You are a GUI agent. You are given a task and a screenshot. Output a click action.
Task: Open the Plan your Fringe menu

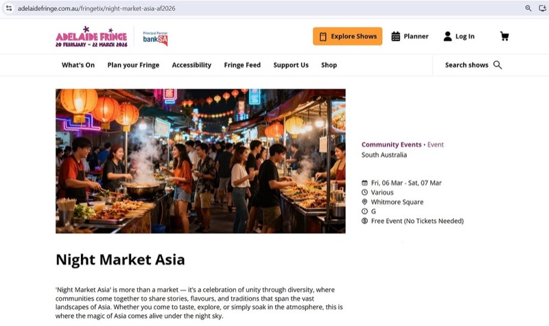point(133,65)
